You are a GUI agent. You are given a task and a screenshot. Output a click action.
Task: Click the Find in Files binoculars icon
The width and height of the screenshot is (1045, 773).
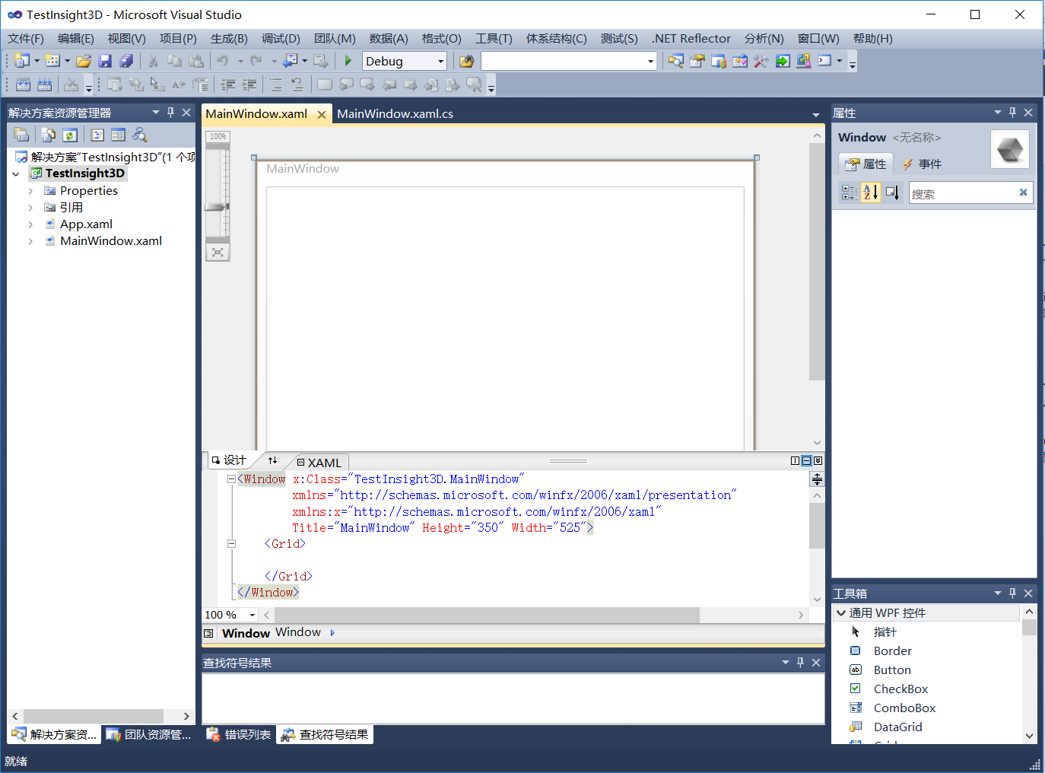point(466,61)
